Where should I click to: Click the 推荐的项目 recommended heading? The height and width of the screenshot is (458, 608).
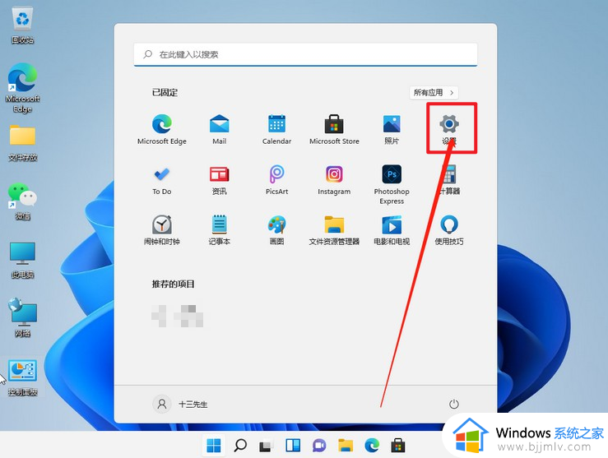[173, 284]
